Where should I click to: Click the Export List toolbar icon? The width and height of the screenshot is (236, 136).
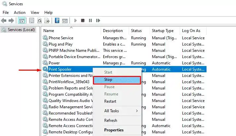[47, 20]
